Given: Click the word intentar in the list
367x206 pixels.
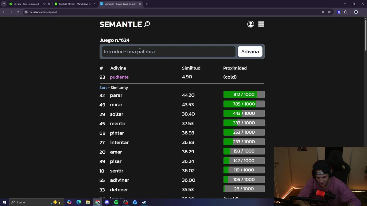Looking at the screenshot, I should pos(119,142).
